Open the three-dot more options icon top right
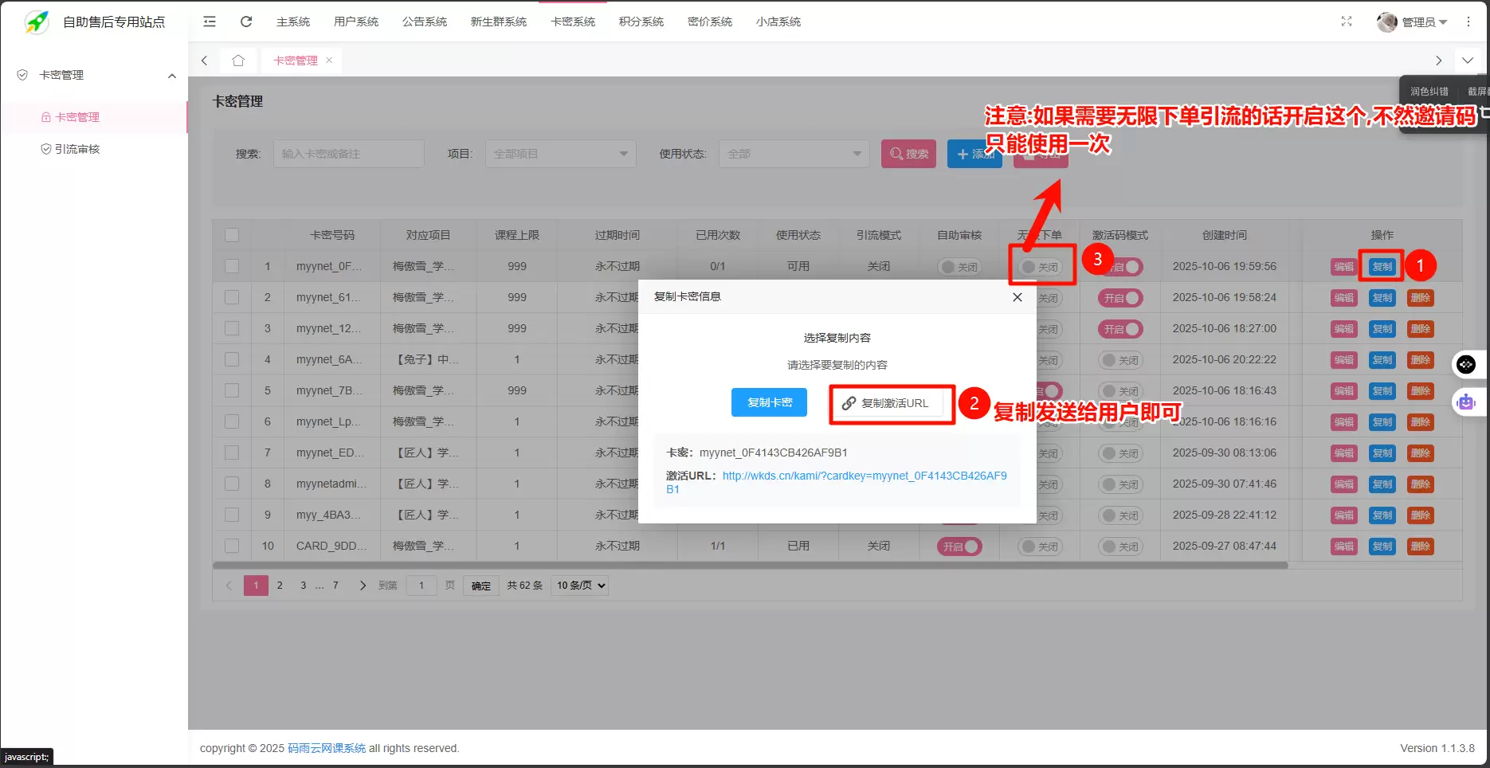1490x768 pixels. pyautogui.click(x=1468, y=22)
